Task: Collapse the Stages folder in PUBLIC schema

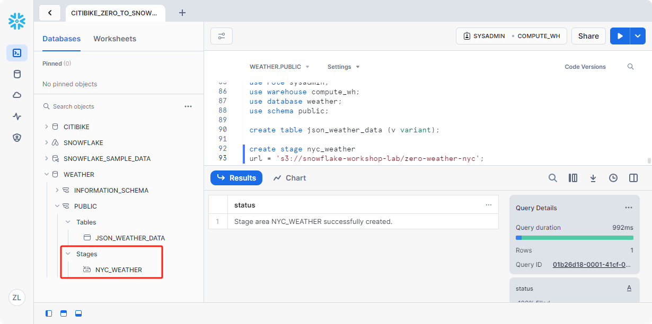Action: point(68,254)
